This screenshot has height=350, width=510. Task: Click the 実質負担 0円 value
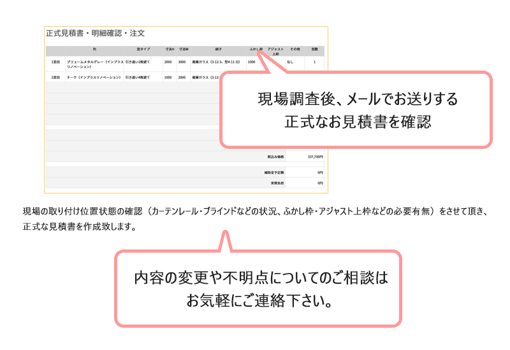coord(320,183)
